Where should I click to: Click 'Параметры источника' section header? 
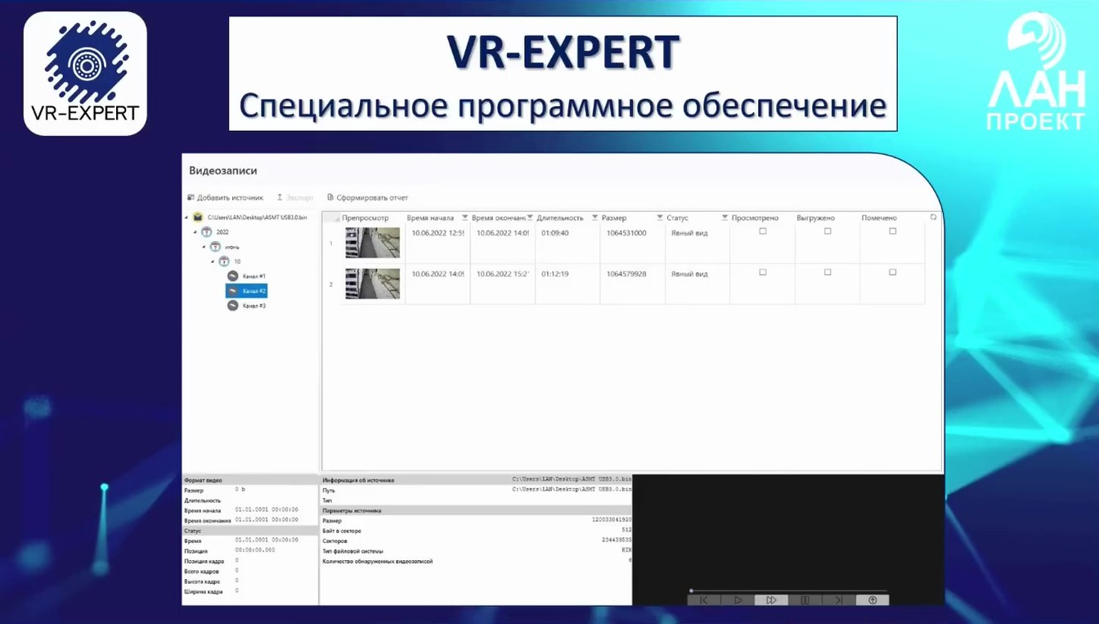476,510
